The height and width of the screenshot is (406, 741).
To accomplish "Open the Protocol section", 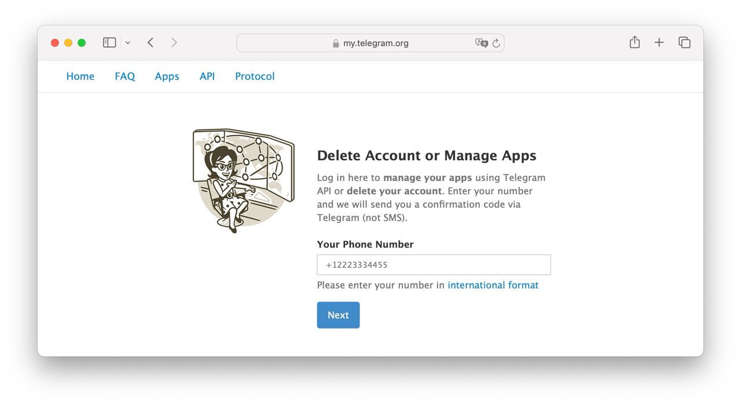I will click(254, 76).
